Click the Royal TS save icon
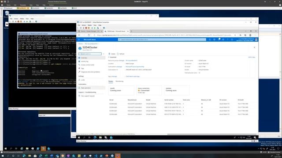 (x=5, y=2)
